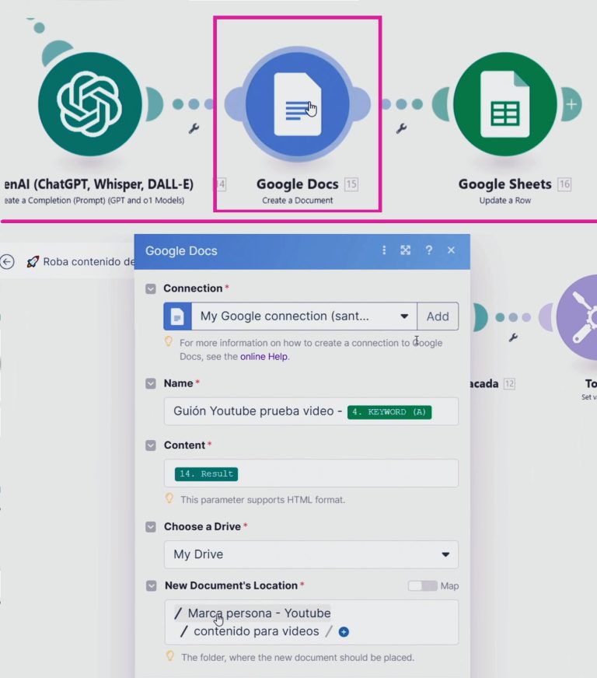Screen dimensions: 597x678
Task: Toggle the Map switch for document location
Action: pyautogui.click(x=422, y=585)
